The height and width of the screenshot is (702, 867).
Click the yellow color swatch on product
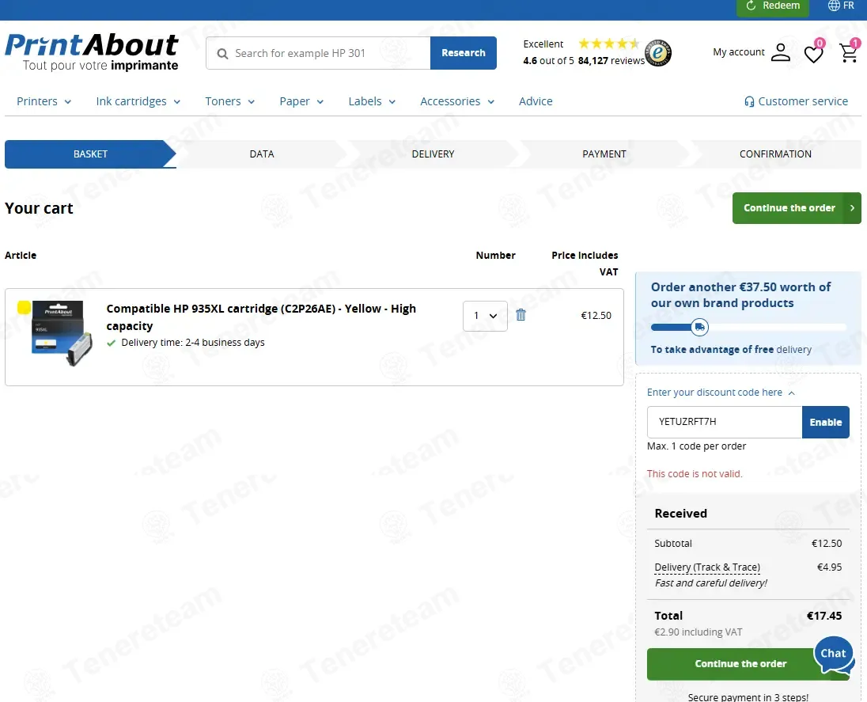pos(24,308)
